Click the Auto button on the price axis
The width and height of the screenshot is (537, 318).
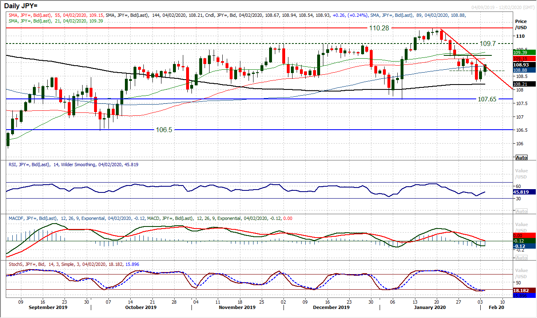pos(521,157)
